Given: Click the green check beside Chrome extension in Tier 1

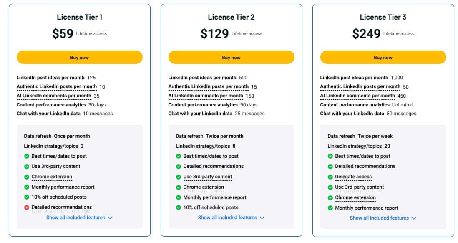Looking at the screenshot, I should (28, 177).
